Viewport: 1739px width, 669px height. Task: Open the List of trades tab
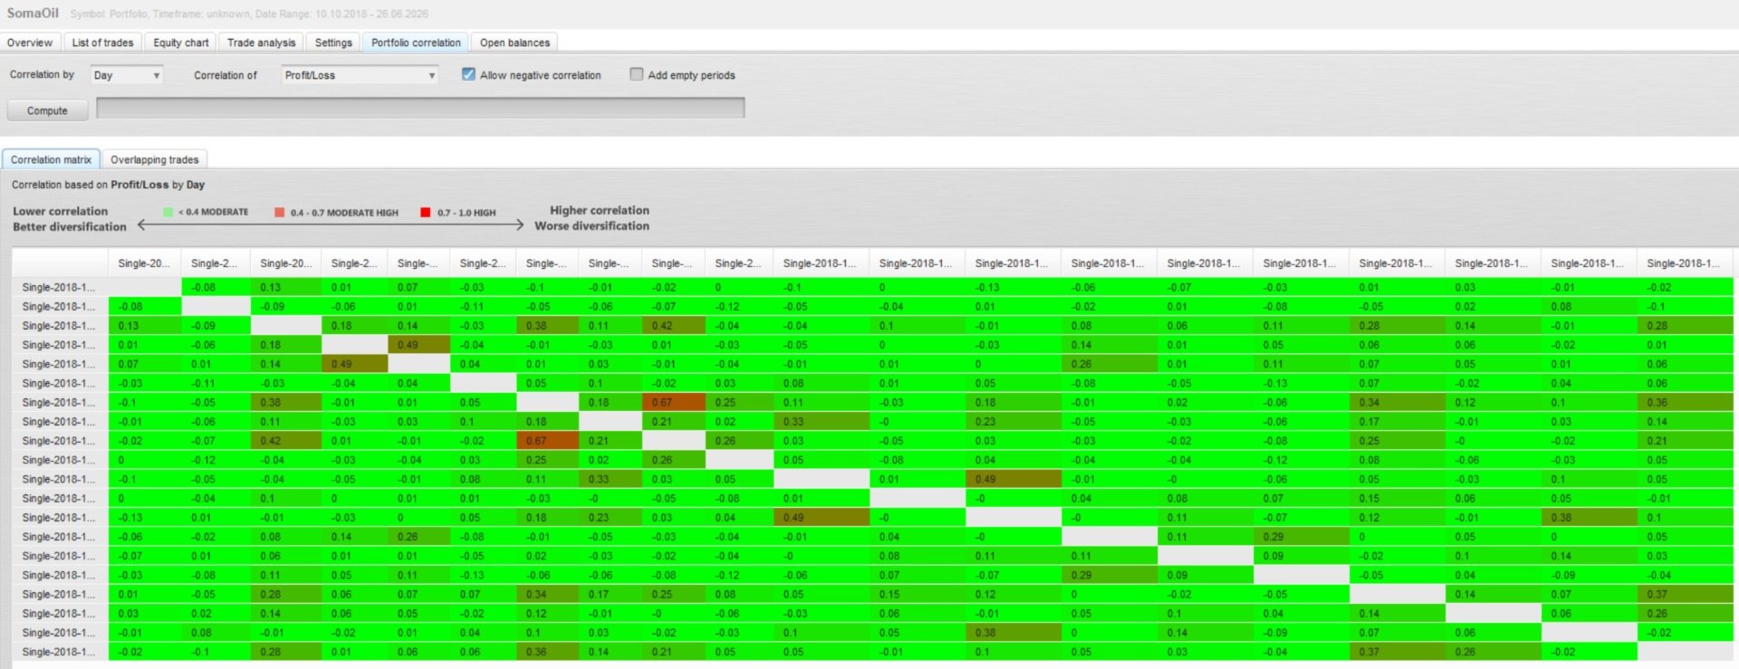tap(102, 43)
